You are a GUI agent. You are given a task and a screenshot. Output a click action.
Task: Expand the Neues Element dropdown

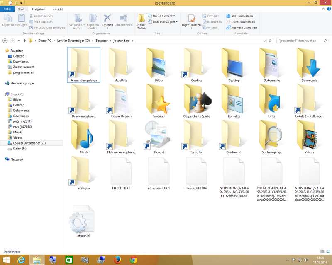tap(162, 16)
